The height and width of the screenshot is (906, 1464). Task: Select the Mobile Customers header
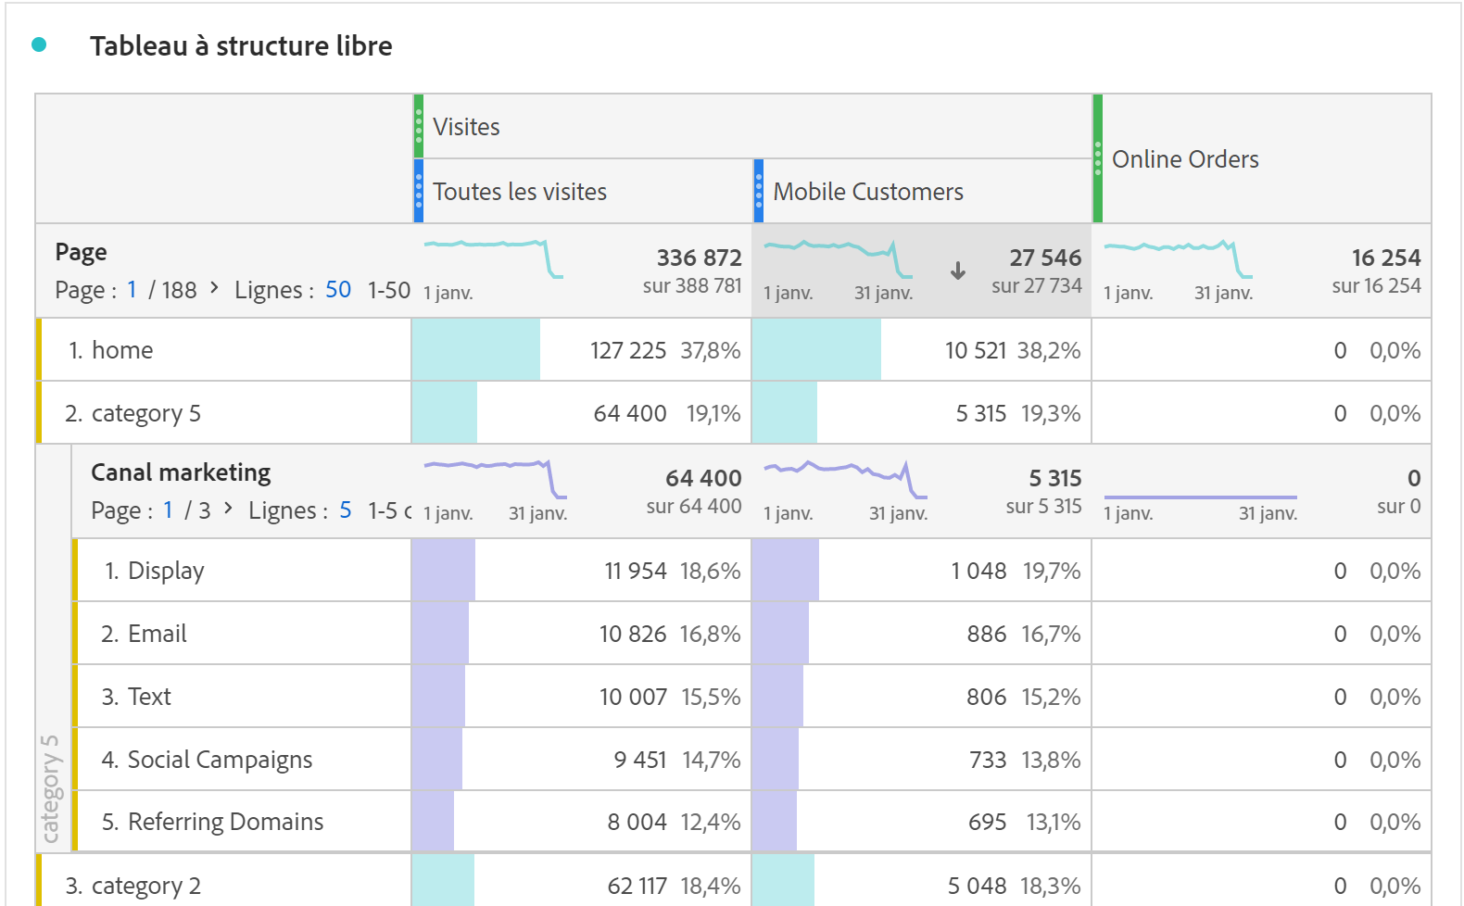click(x=923, y=191)
